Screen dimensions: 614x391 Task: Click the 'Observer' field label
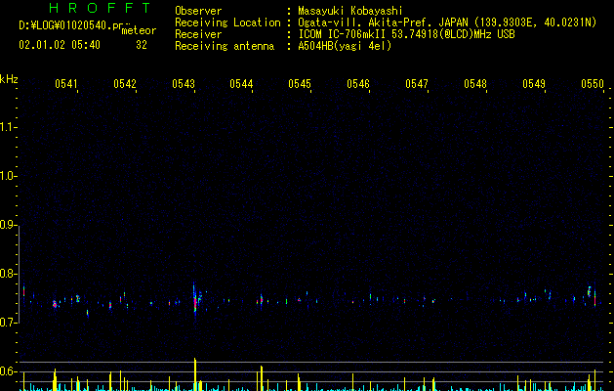pos(198,11)
